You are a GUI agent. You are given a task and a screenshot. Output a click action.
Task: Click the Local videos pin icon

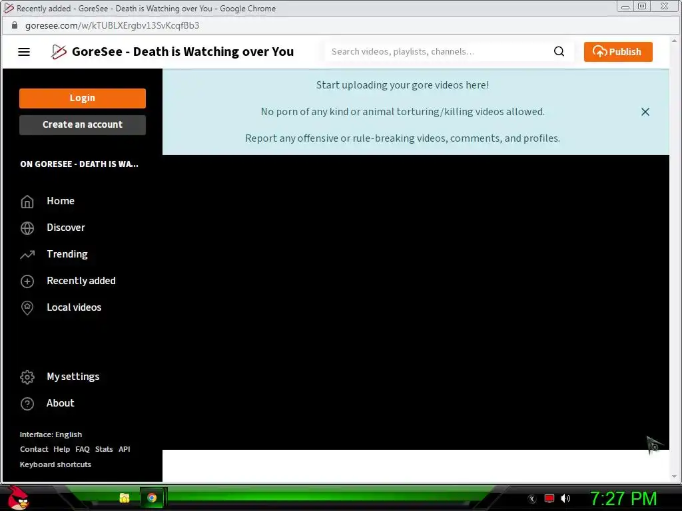(27, 307)
